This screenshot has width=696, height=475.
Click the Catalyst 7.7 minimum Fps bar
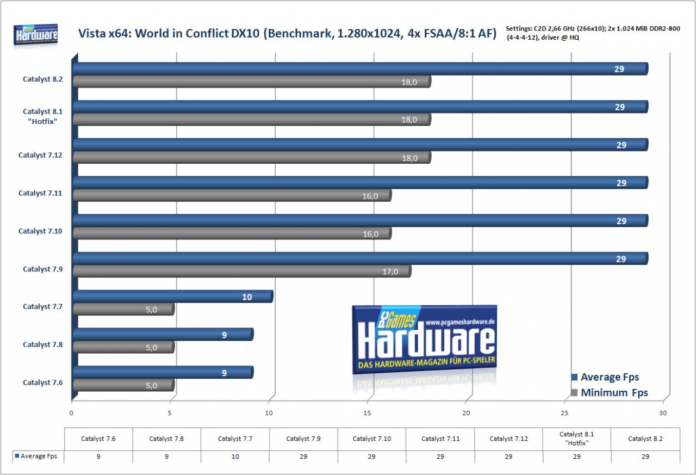[x=123, y=310]
